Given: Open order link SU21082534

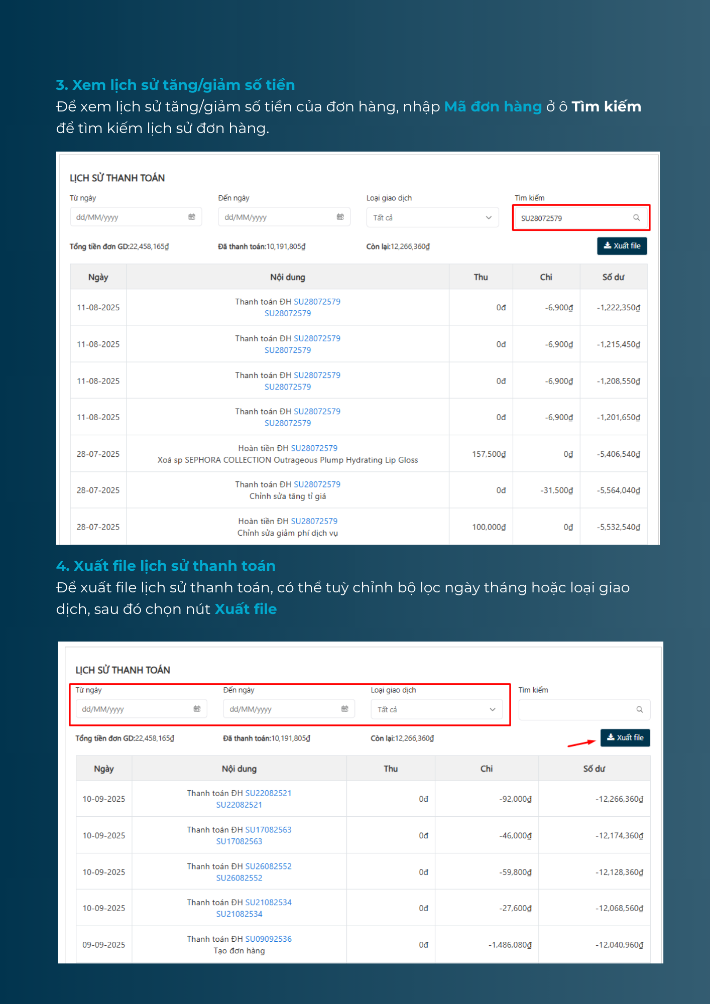Looking at the screenshot, I should [x=268, y=903].
